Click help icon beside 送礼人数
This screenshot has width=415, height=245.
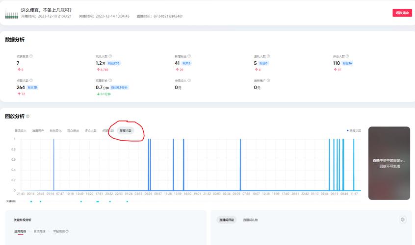click(268, 56)
